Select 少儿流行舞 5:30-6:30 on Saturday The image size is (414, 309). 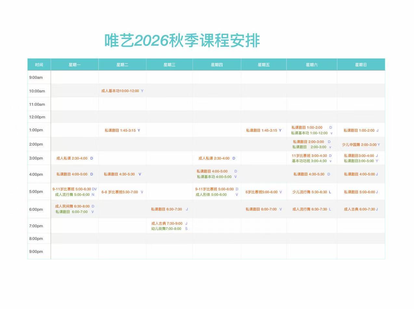[x=310, y=192]
